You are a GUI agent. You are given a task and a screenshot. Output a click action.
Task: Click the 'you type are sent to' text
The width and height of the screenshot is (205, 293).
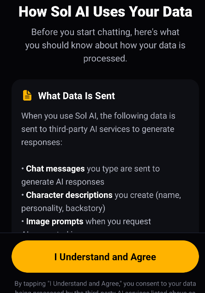pyautogui.click(x=123, y=169)
